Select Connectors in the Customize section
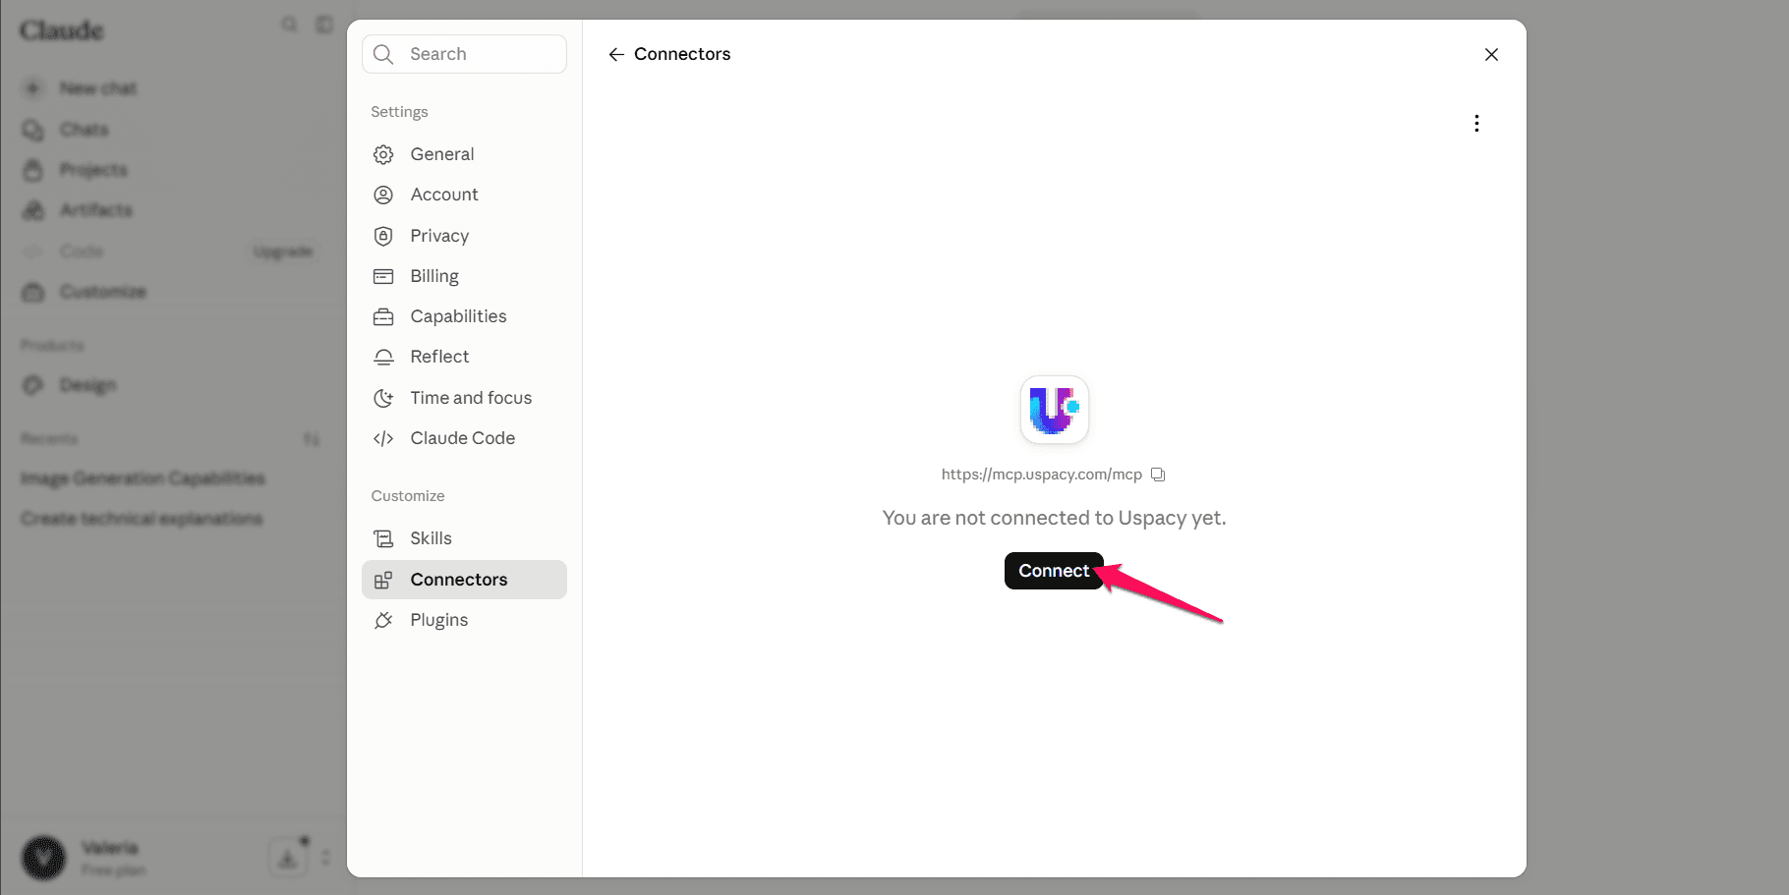 point(464,580)
